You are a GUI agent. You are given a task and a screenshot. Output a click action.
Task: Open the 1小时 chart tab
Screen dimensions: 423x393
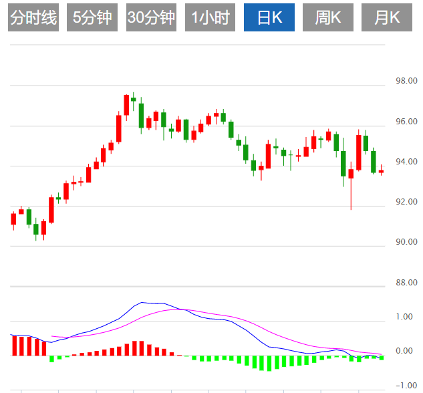point(210,17)
